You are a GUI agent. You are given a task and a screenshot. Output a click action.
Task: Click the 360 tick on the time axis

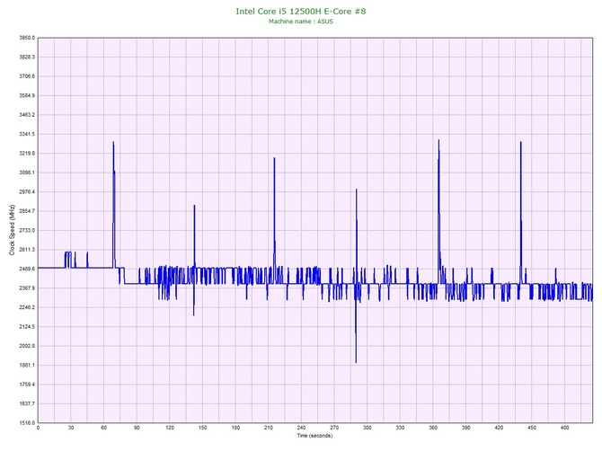coord(433,428)
